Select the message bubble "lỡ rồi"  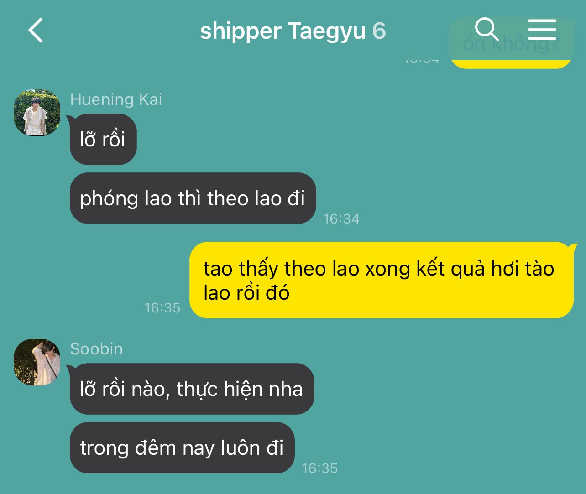pyautogui.click(x=103, y=139)
